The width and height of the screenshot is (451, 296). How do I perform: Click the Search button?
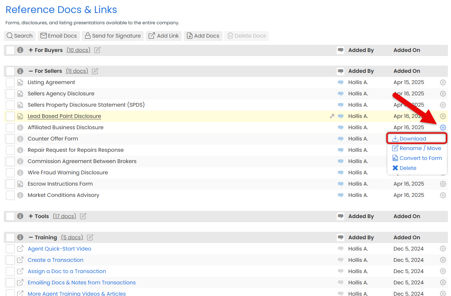click(x=20, y=36)
